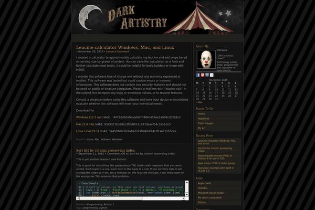Click the Dark Artistry header logo
The height and width of the screenshot is (210, 315).
(x=137, y=18)
